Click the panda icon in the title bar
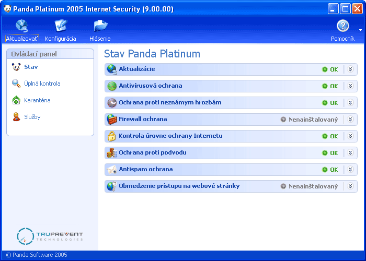The image size is (366, 261). pyautogui.click(x=7, y=9)
